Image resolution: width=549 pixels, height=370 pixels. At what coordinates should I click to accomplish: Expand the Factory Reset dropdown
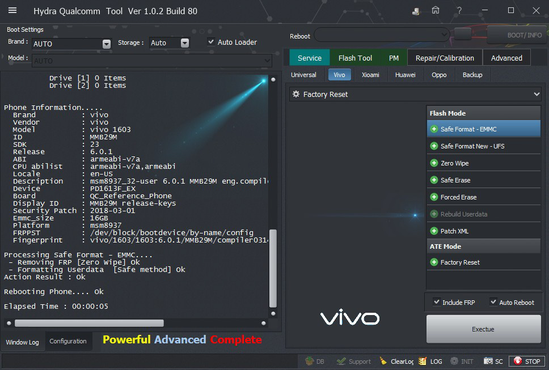point(537,94)
